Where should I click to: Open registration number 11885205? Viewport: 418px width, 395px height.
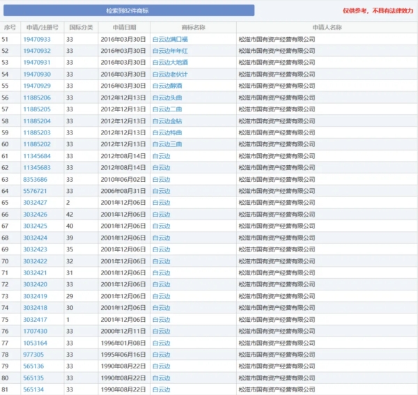click(x=37, y=109)
